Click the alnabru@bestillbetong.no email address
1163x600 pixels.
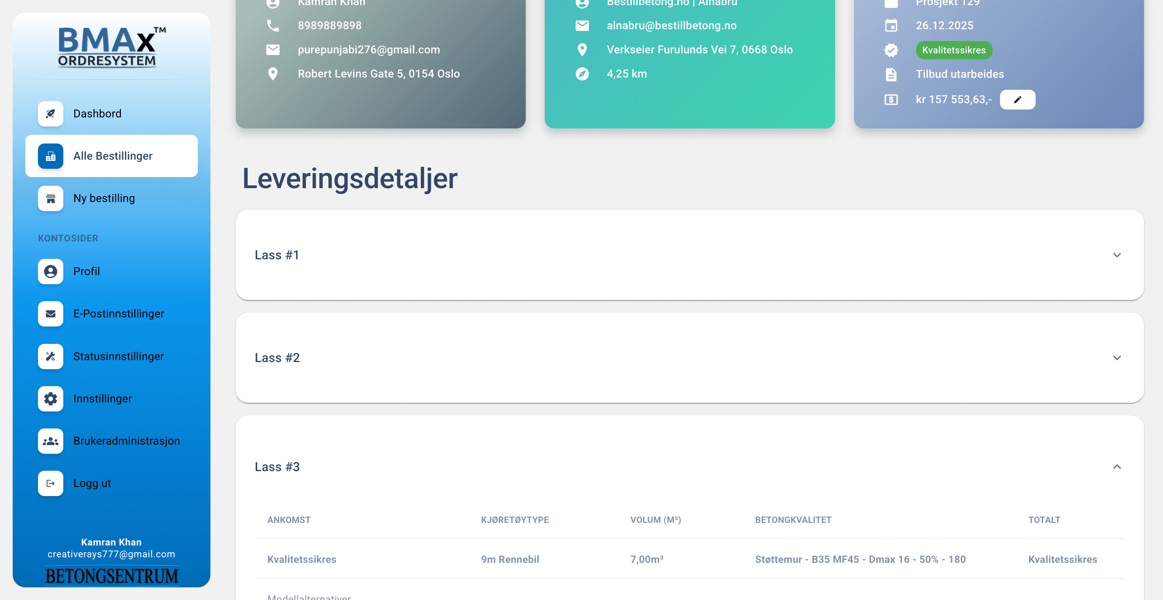671,26
